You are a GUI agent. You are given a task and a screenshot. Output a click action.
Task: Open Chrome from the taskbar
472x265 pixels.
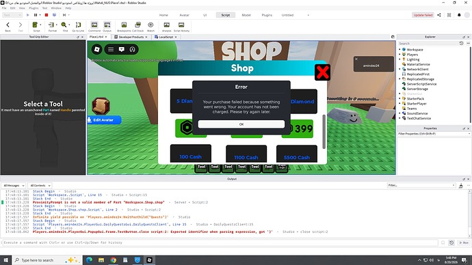point(113,260)
